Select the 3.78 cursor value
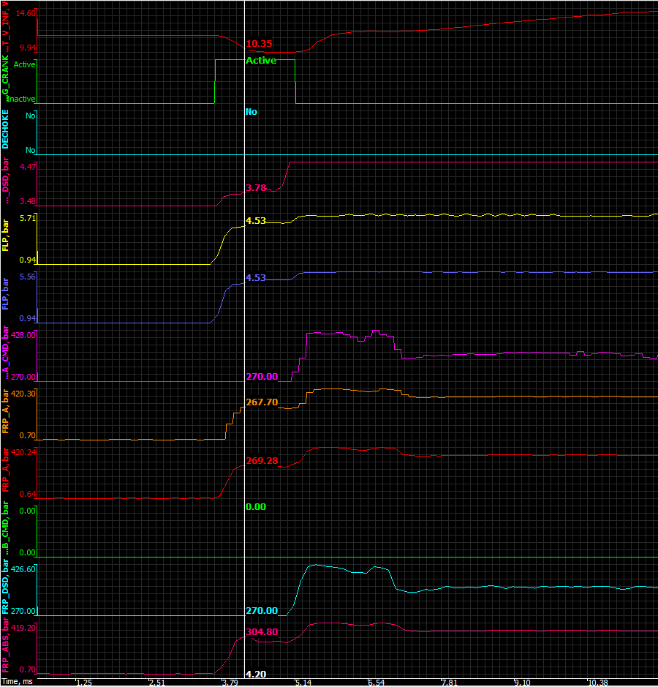 [x=256, y=188]
